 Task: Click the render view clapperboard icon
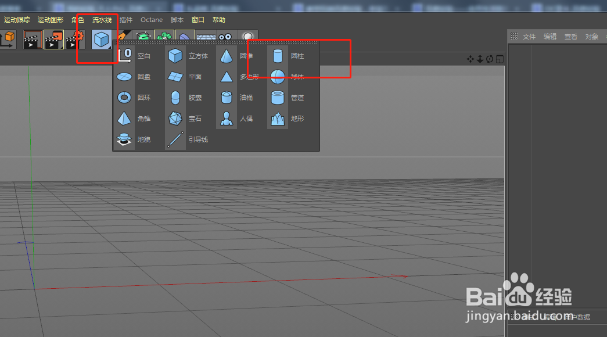(x=33, y=40)
